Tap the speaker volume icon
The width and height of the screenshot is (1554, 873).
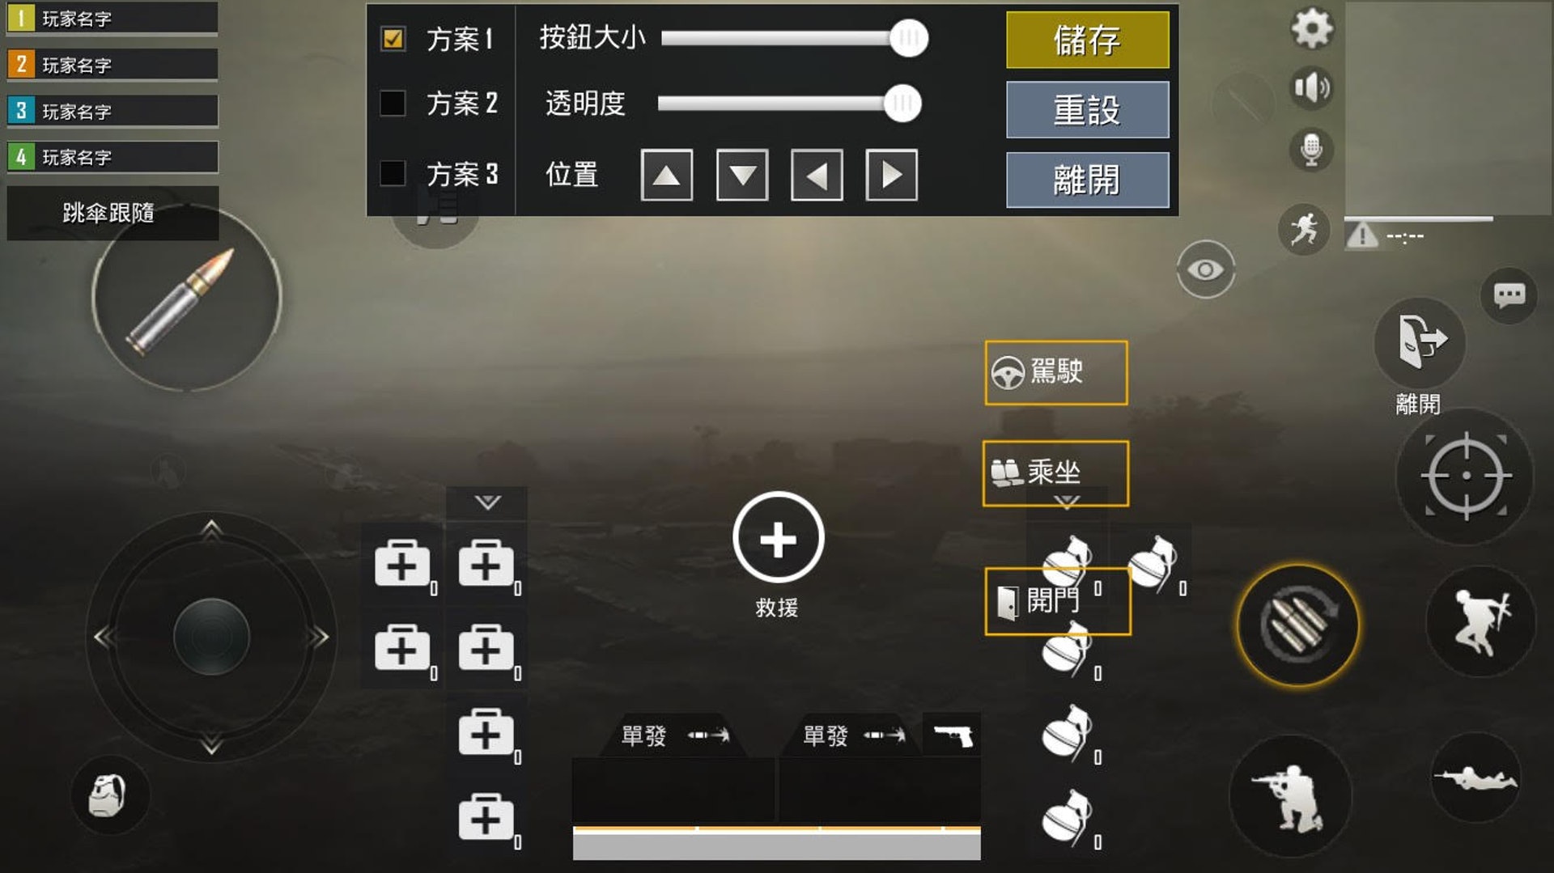pyautogui.click(x=1311, y=87)
